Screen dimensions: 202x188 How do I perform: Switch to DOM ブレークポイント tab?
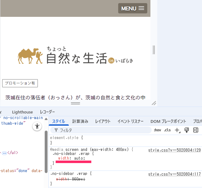[168, 121]
